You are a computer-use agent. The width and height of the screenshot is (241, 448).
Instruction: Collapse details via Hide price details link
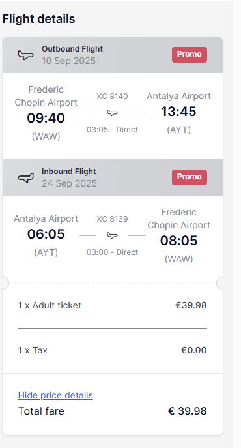click(x=55, y=395)
